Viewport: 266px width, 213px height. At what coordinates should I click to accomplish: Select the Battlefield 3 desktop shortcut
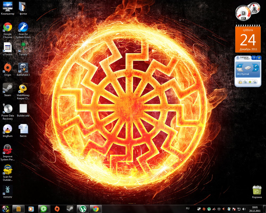[x=23, y=69]
